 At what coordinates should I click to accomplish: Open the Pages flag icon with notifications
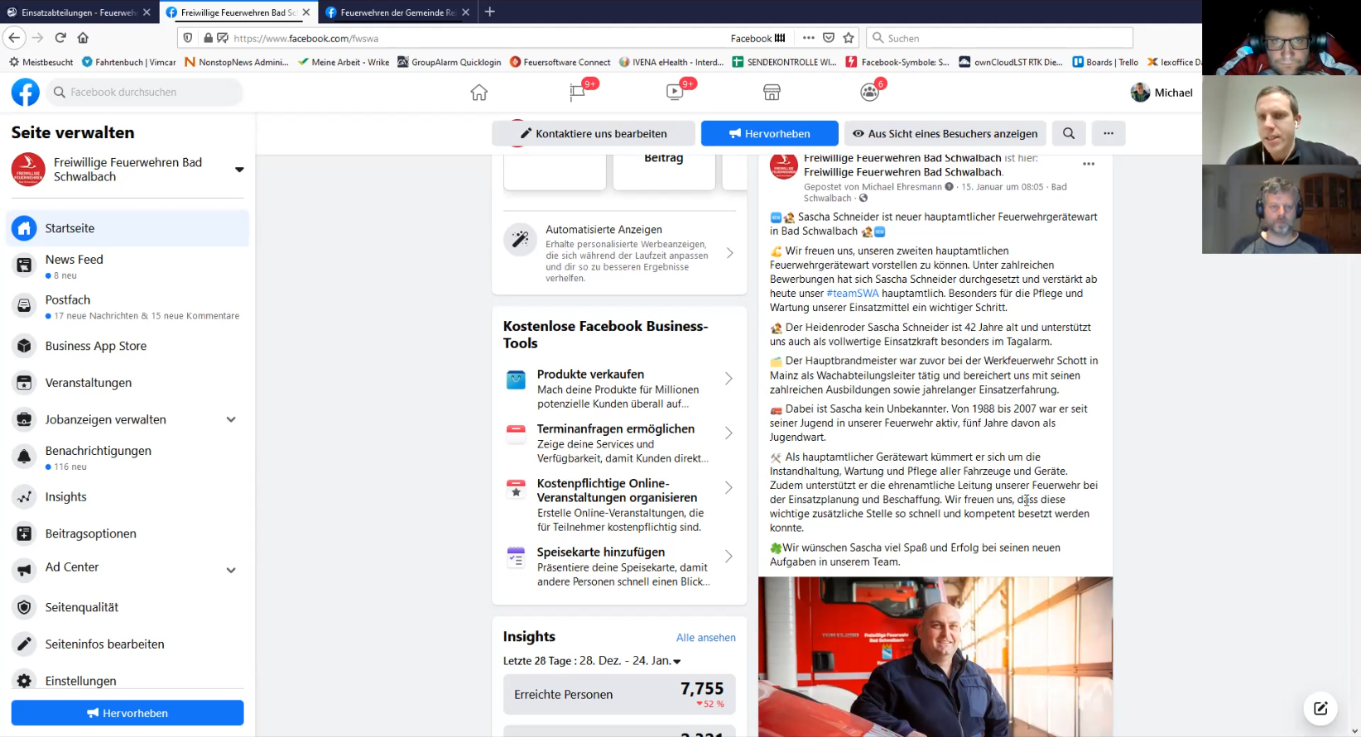click(578, 93)
